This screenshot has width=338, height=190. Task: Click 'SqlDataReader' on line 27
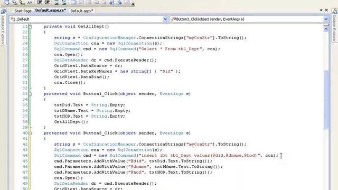coord(71,60)
